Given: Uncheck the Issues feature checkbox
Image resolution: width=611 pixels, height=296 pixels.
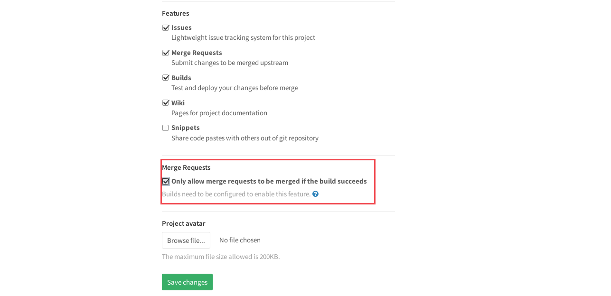Looking at the screenshot, I should pyautogui.click(x=166, y=28).
